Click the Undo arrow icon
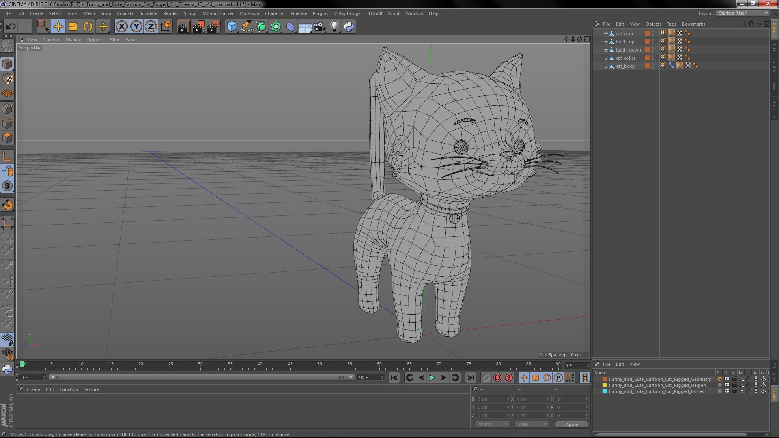The width and height of the screenshot is (779, 438). click(x=11, y=27)
